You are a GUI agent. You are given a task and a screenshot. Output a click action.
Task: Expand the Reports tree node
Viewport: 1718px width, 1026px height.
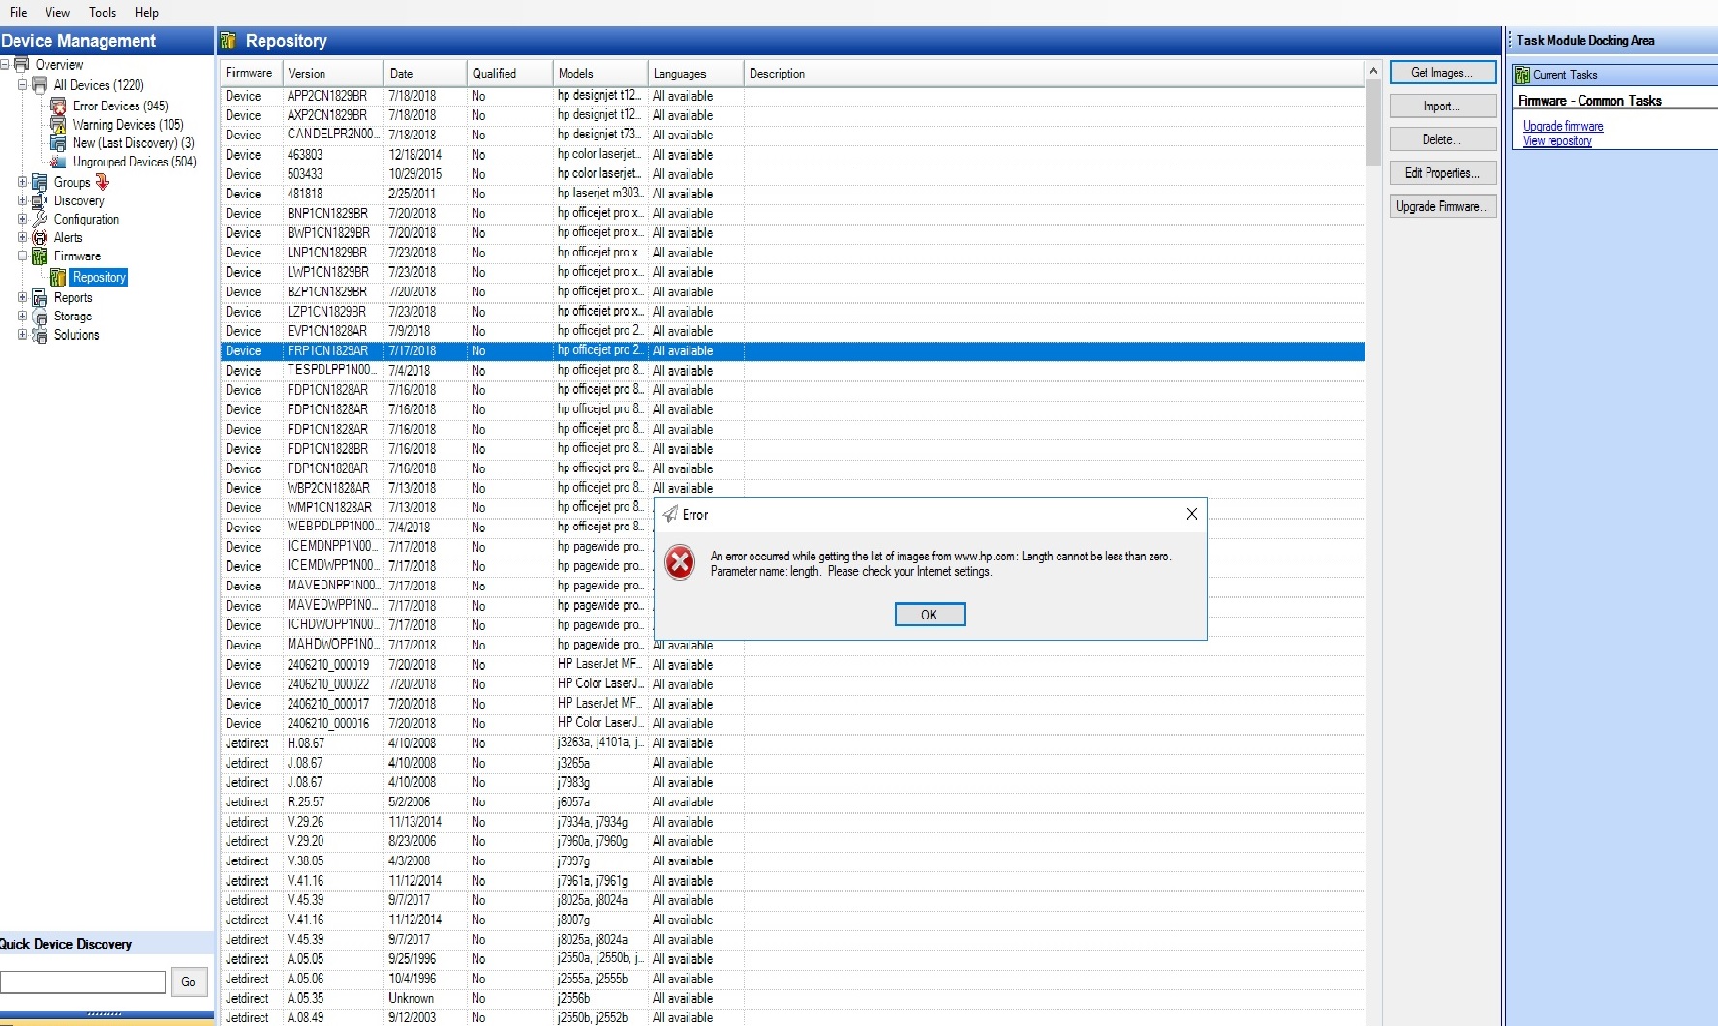(22, 298)
